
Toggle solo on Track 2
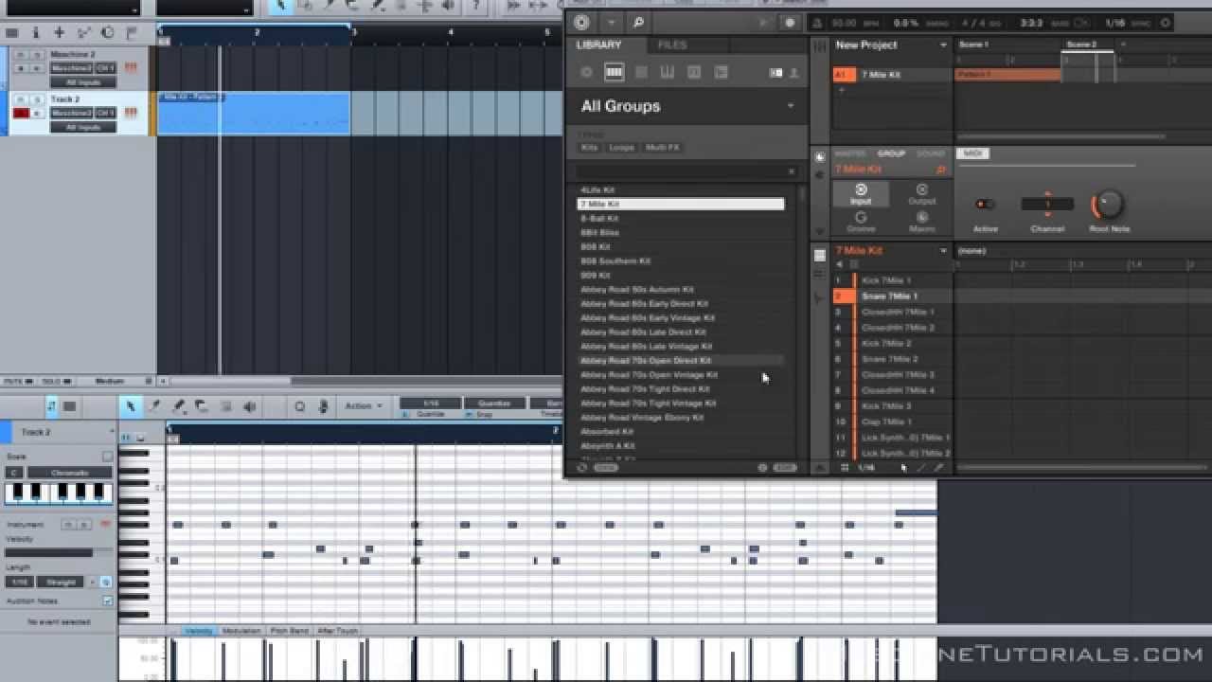(37, 99)
